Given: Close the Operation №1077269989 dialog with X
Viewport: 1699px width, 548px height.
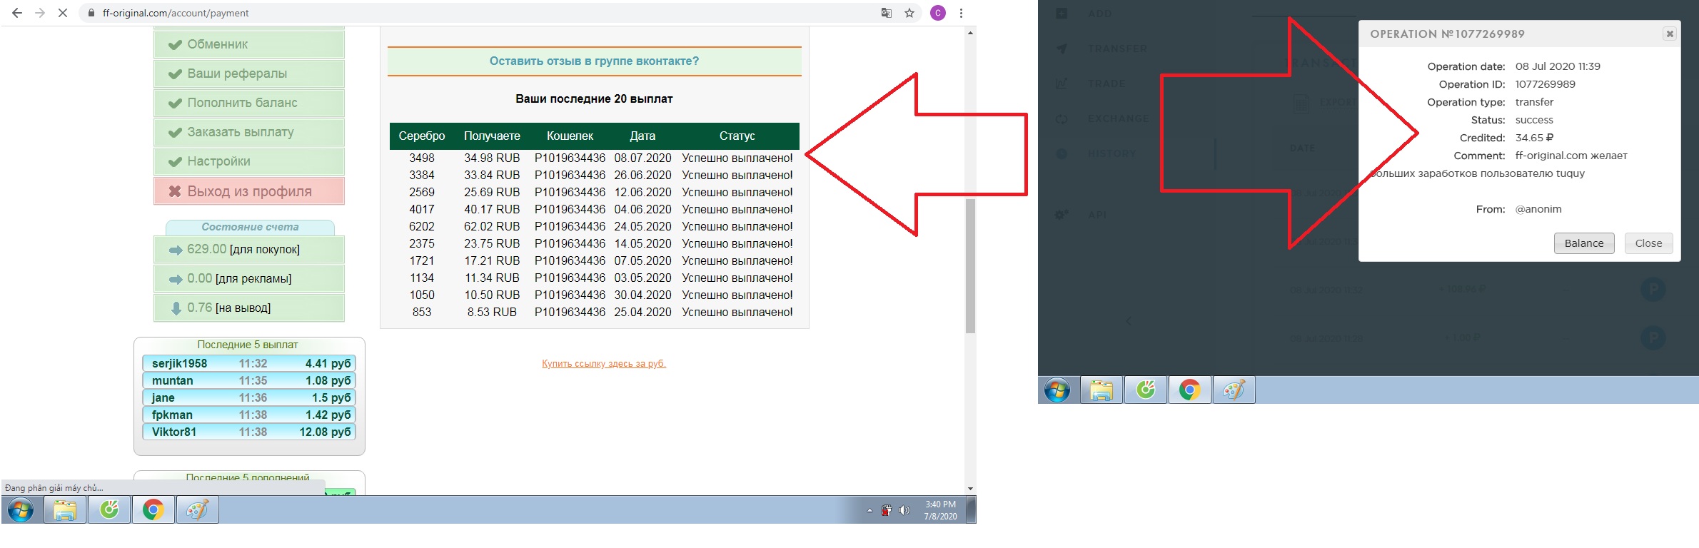Looking at the screenshot, I should (x=1670, y=34).
